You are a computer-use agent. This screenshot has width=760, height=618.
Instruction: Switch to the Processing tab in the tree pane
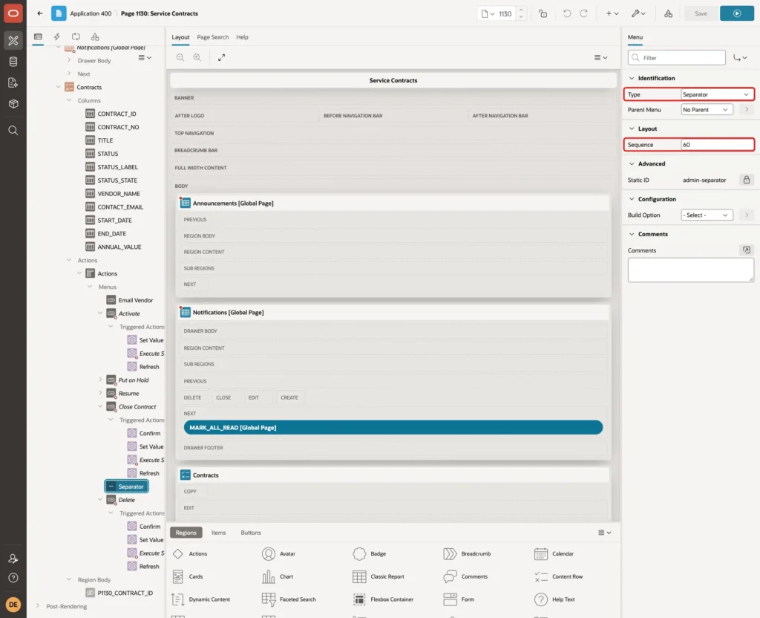click(76, 37)
